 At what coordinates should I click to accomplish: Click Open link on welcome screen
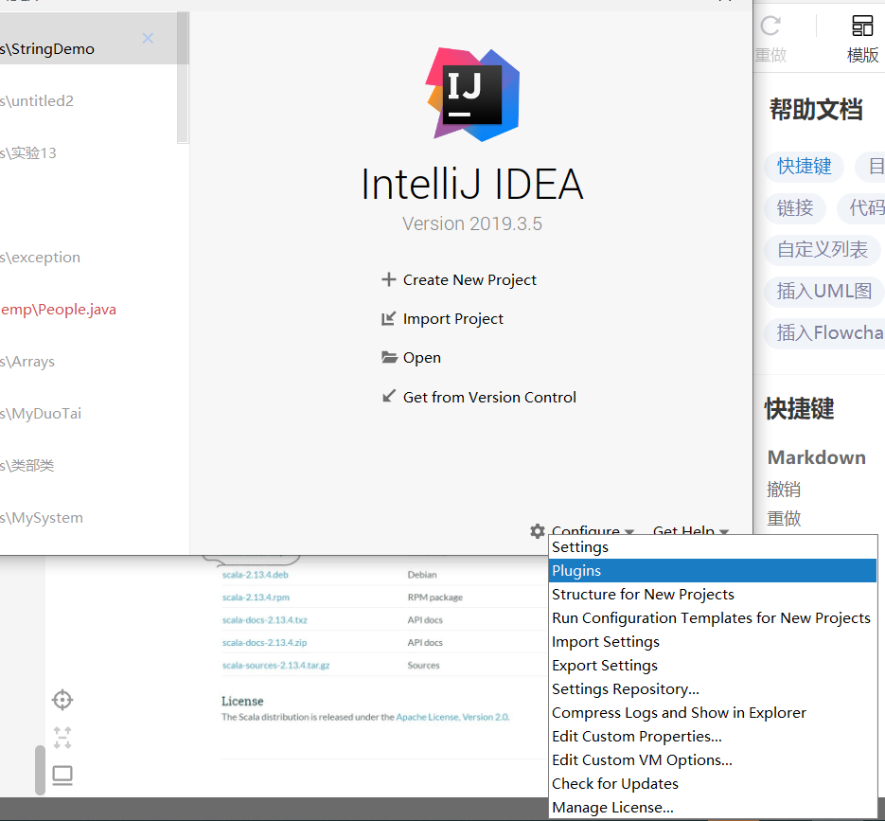[421, 358]
